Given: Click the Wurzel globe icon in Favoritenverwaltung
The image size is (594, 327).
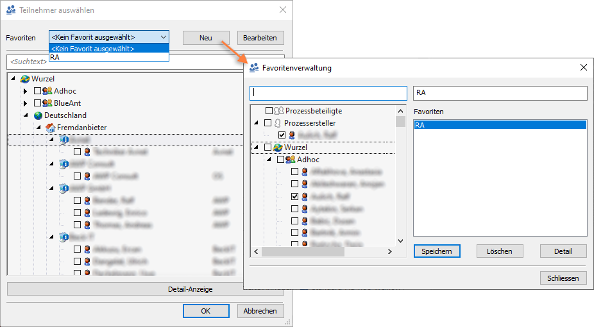Looking at the screenshot, I should coord(278,147).
